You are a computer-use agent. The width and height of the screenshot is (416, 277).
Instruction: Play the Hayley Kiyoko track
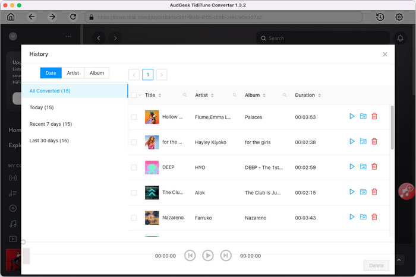pyautogui.click(x=352, y=141)
